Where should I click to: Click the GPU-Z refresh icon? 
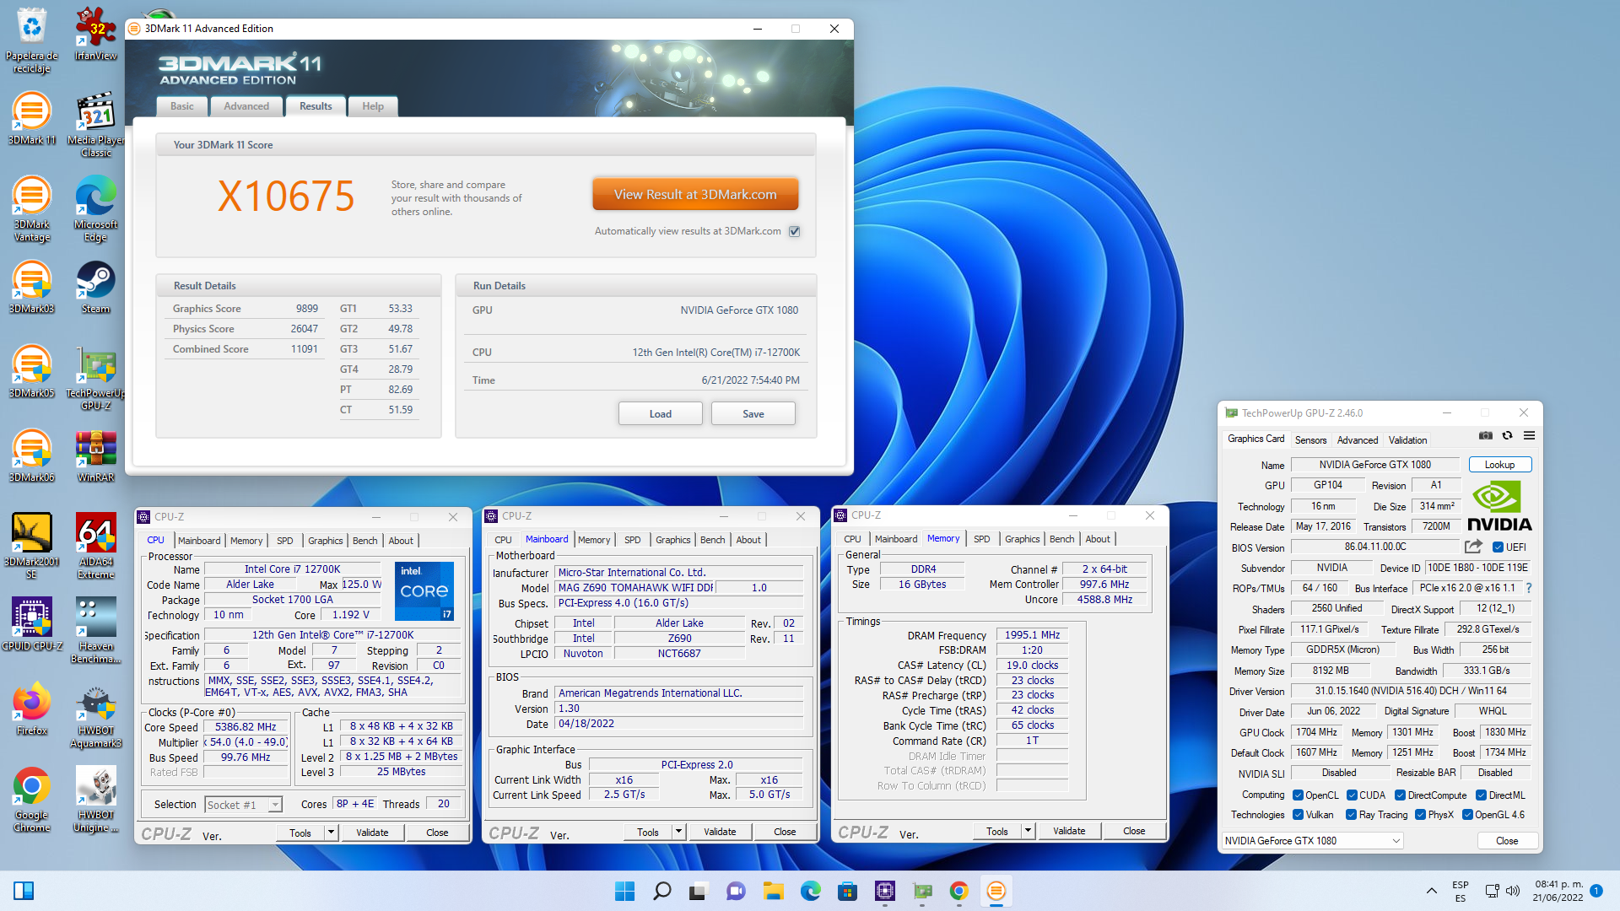(x=1507, y=436)
